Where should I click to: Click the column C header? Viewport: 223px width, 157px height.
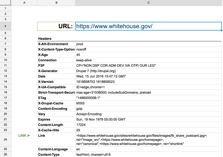pyautogui.click(x=148, y=3)
